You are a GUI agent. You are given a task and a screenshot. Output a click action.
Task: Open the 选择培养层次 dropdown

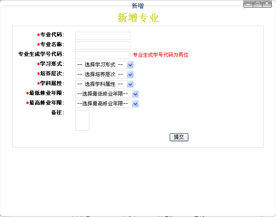point(105,74)
